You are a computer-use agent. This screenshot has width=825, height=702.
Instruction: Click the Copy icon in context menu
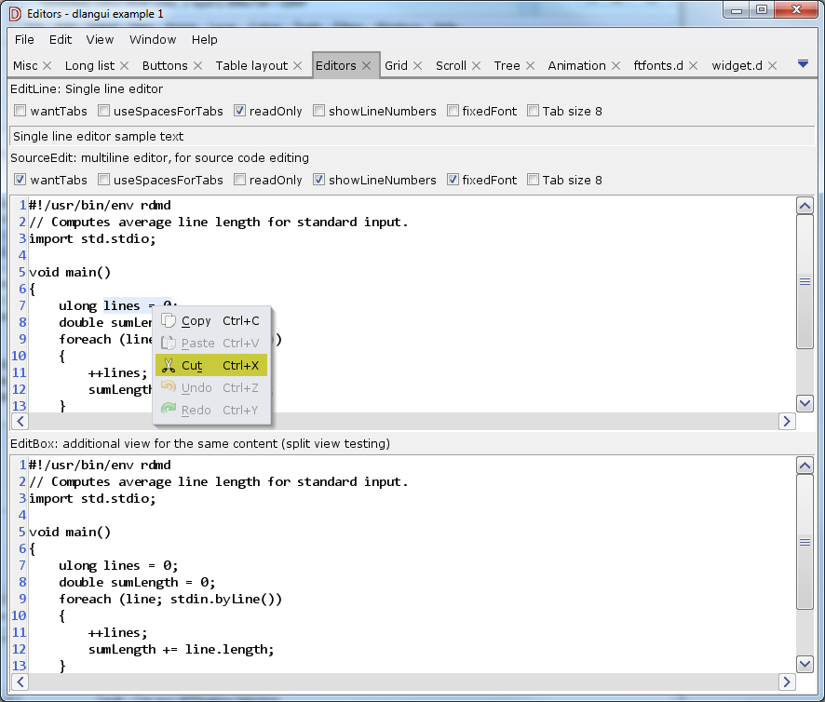[x=169, y=321]
